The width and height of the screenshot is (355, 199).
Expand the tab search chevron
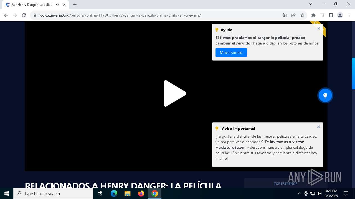pos(310,4)
